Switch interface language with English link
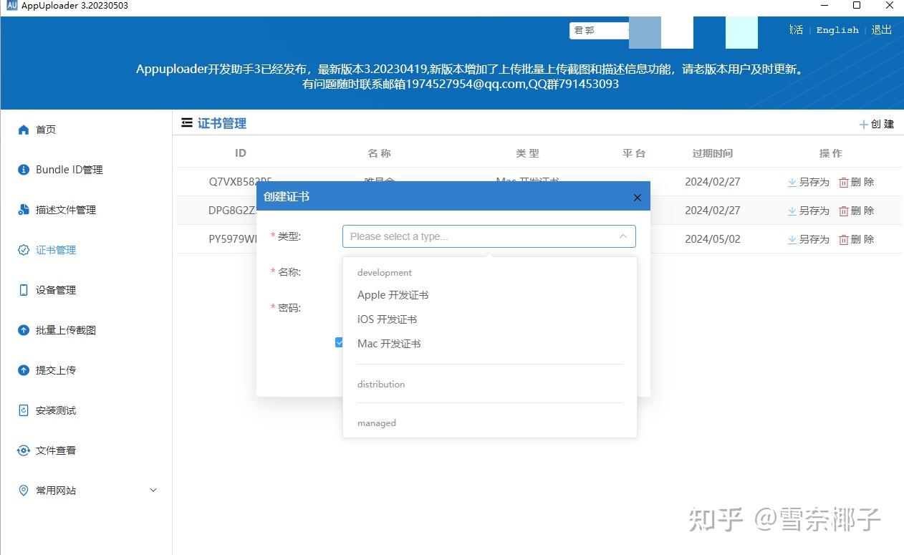 [837, 30]
